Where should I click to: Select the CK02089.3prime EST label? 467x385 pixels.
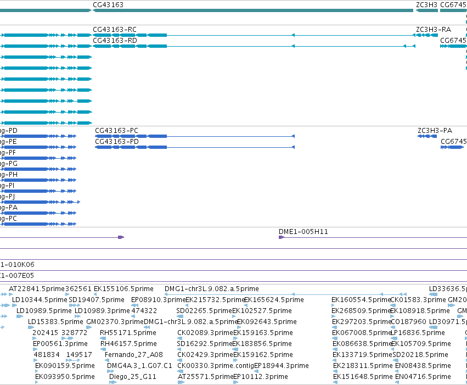click(205, 333)
